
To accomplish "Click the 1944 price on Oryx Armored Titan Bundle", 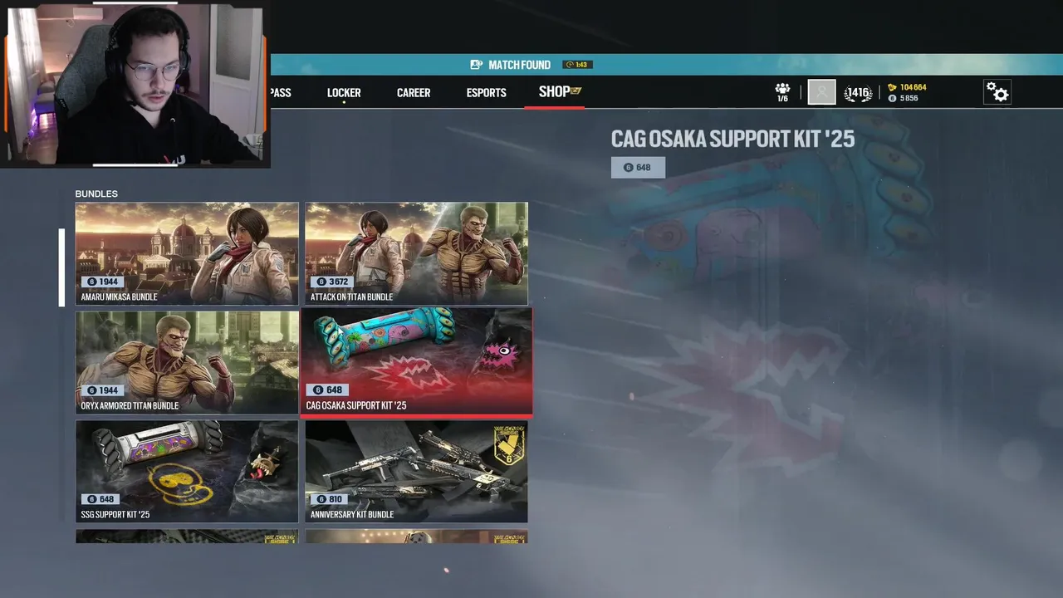I will click(x=101, y=390).
